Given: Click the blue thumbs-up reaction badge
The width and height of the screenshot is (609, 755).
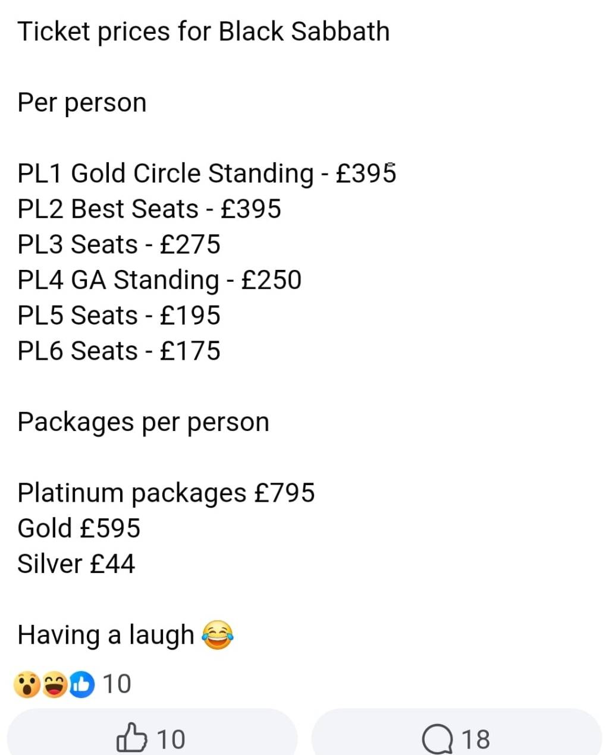Looking at the screenshot, I should point(81,684).
